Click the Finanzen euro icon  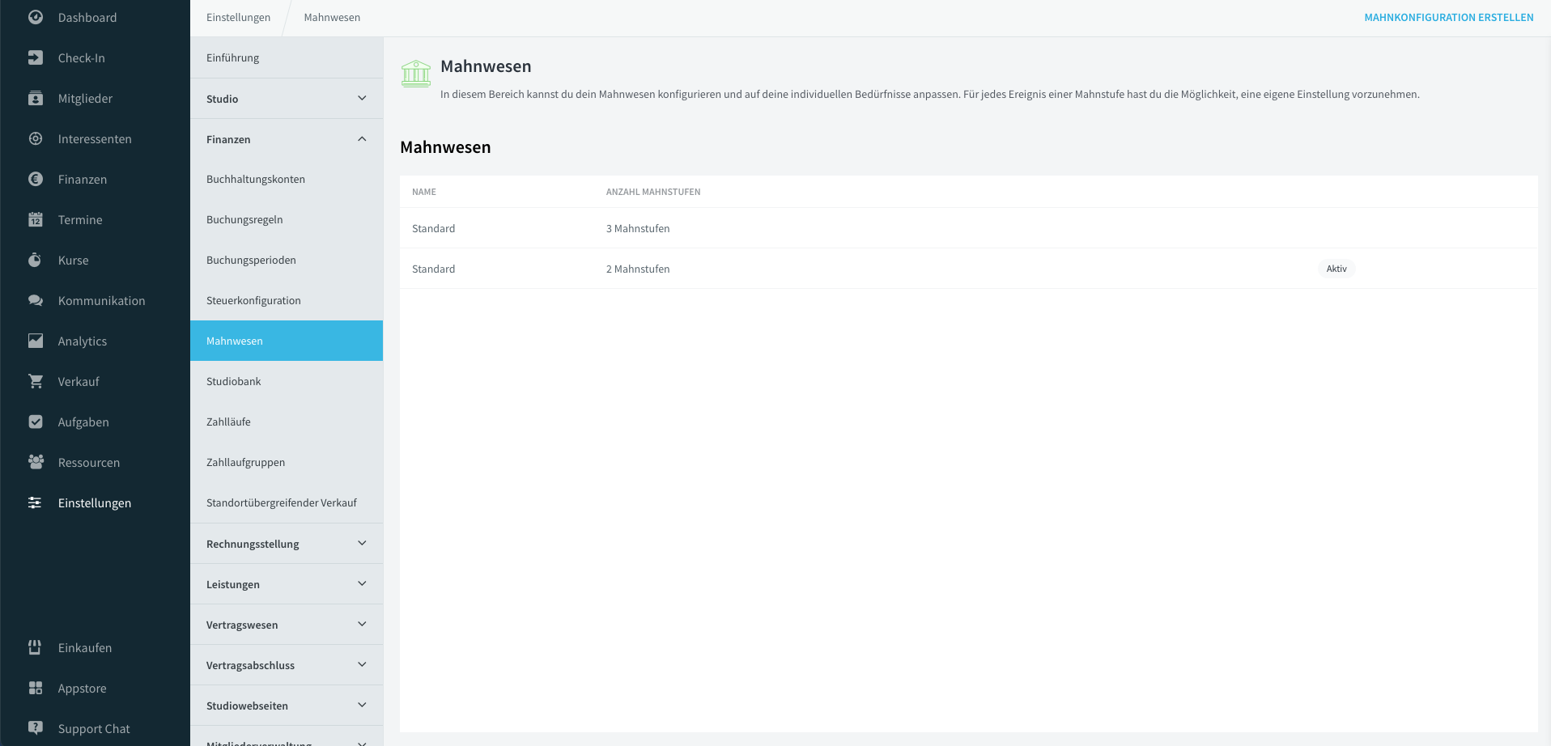(x=36, y=179)
